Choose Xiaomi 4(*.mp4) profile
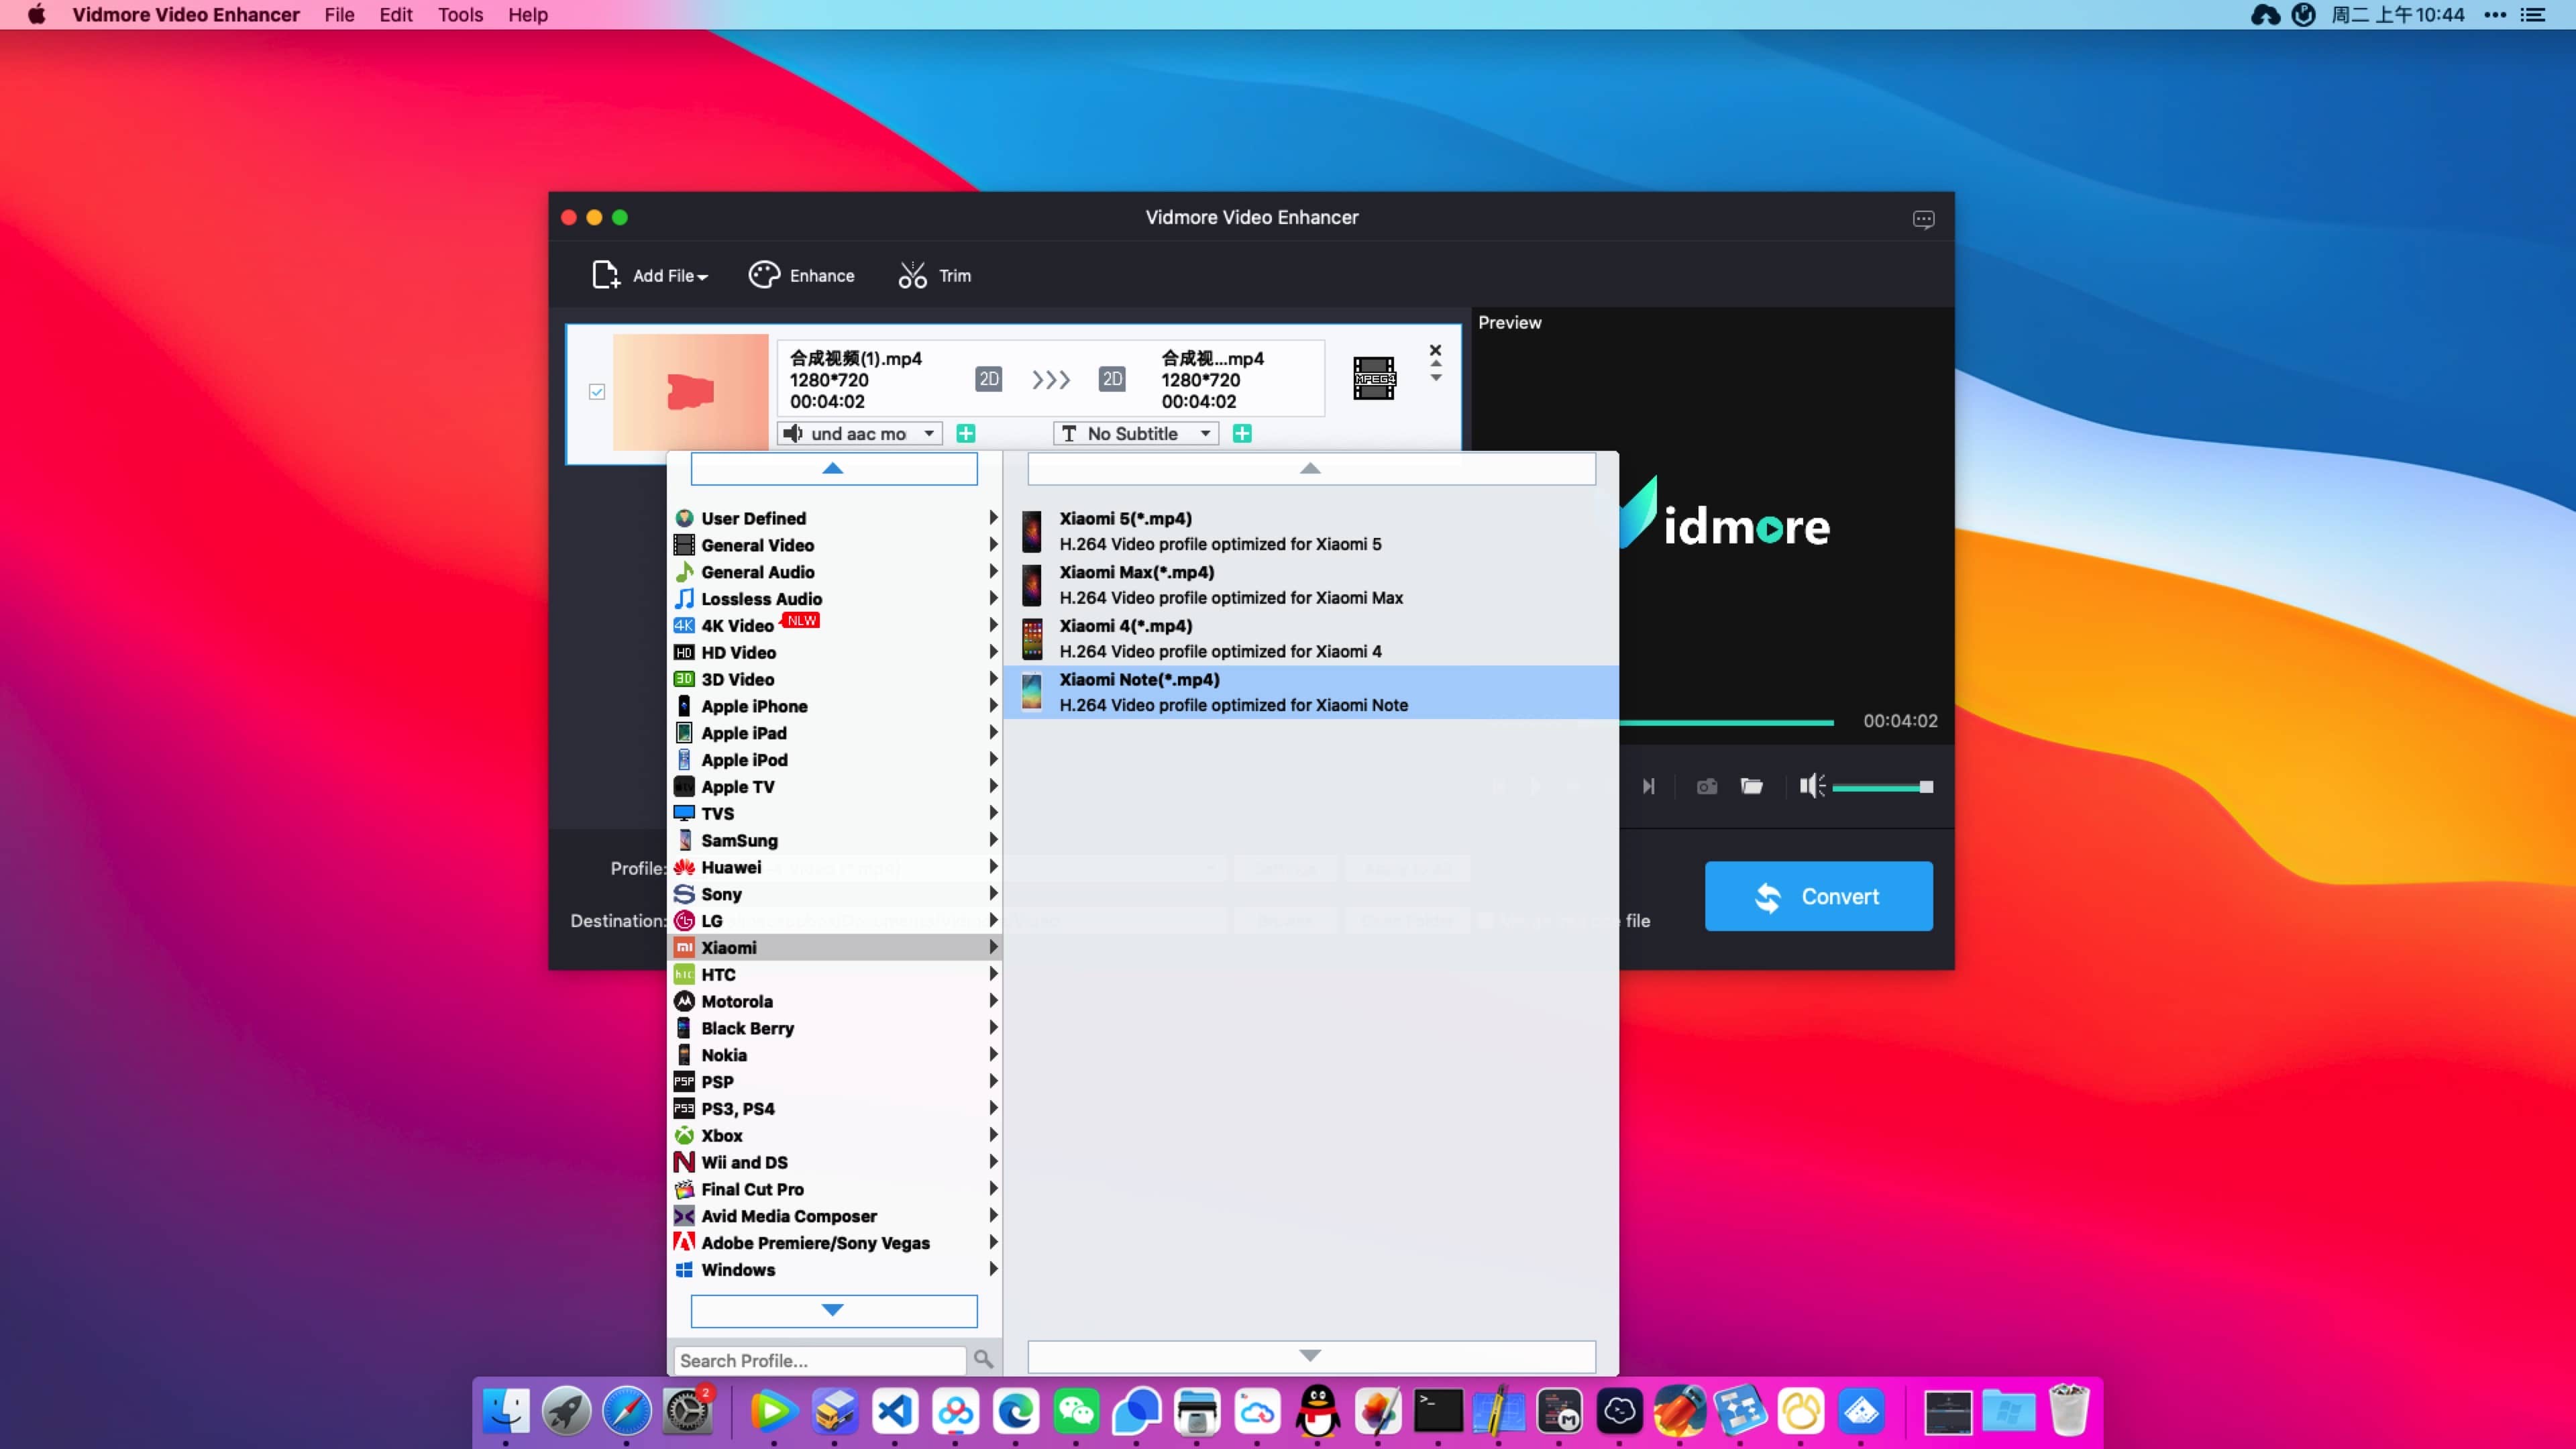Viewport: 2576px width, 1449px height. coord(1311,638)
